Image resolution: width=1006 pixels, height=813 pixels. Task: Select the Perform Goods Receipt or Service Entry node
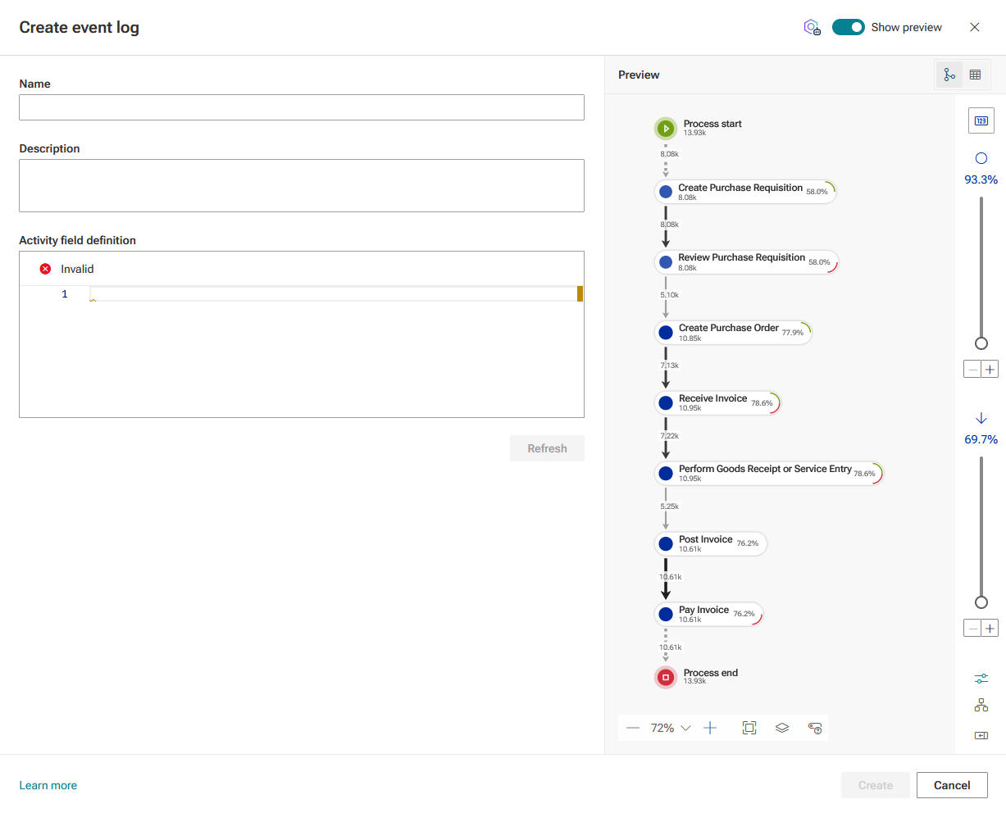(x=768, y=474)
